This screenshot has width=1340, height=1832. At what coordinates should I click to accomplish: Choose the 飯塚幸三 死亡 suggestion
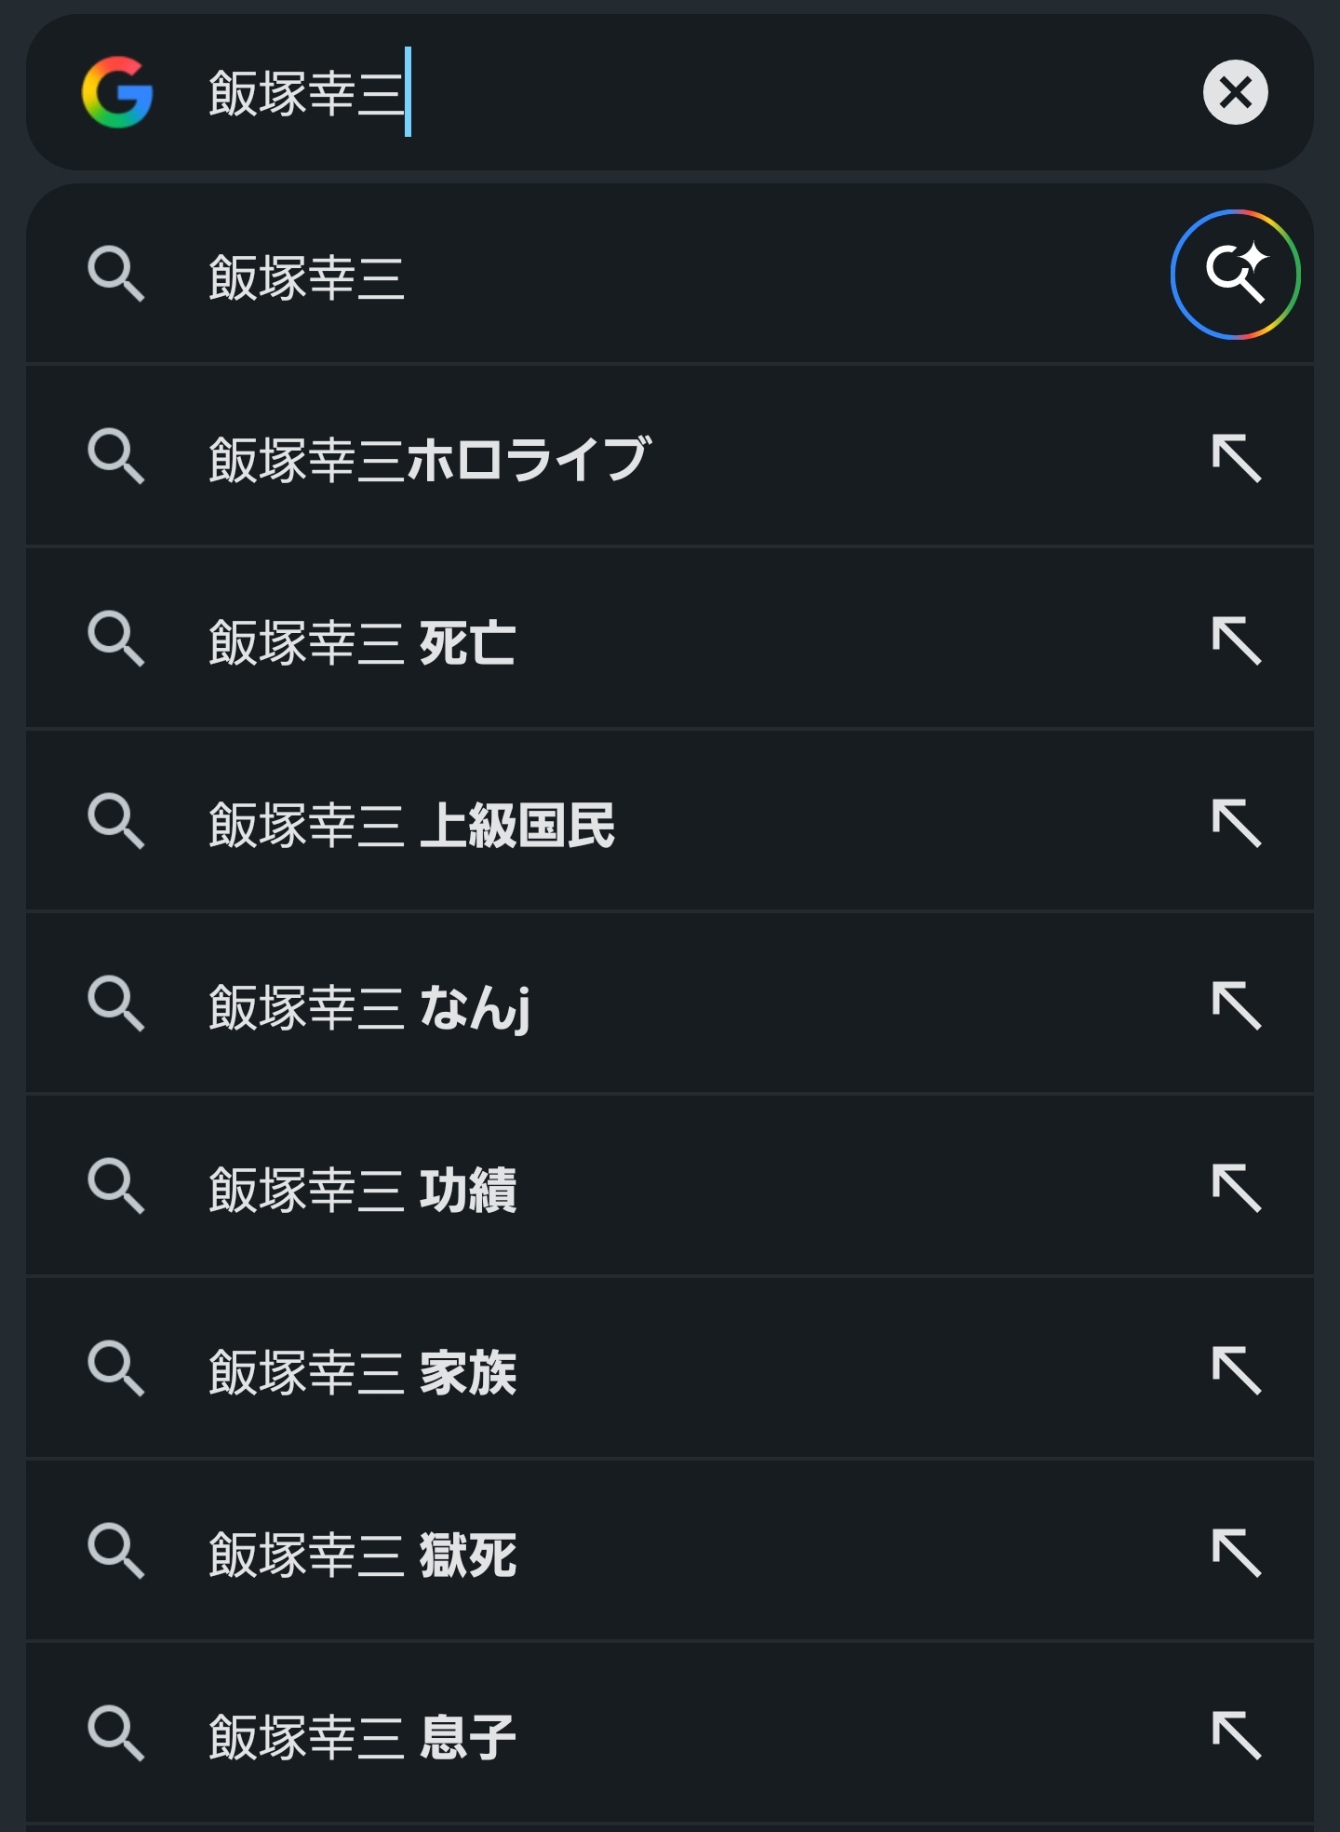362,641
